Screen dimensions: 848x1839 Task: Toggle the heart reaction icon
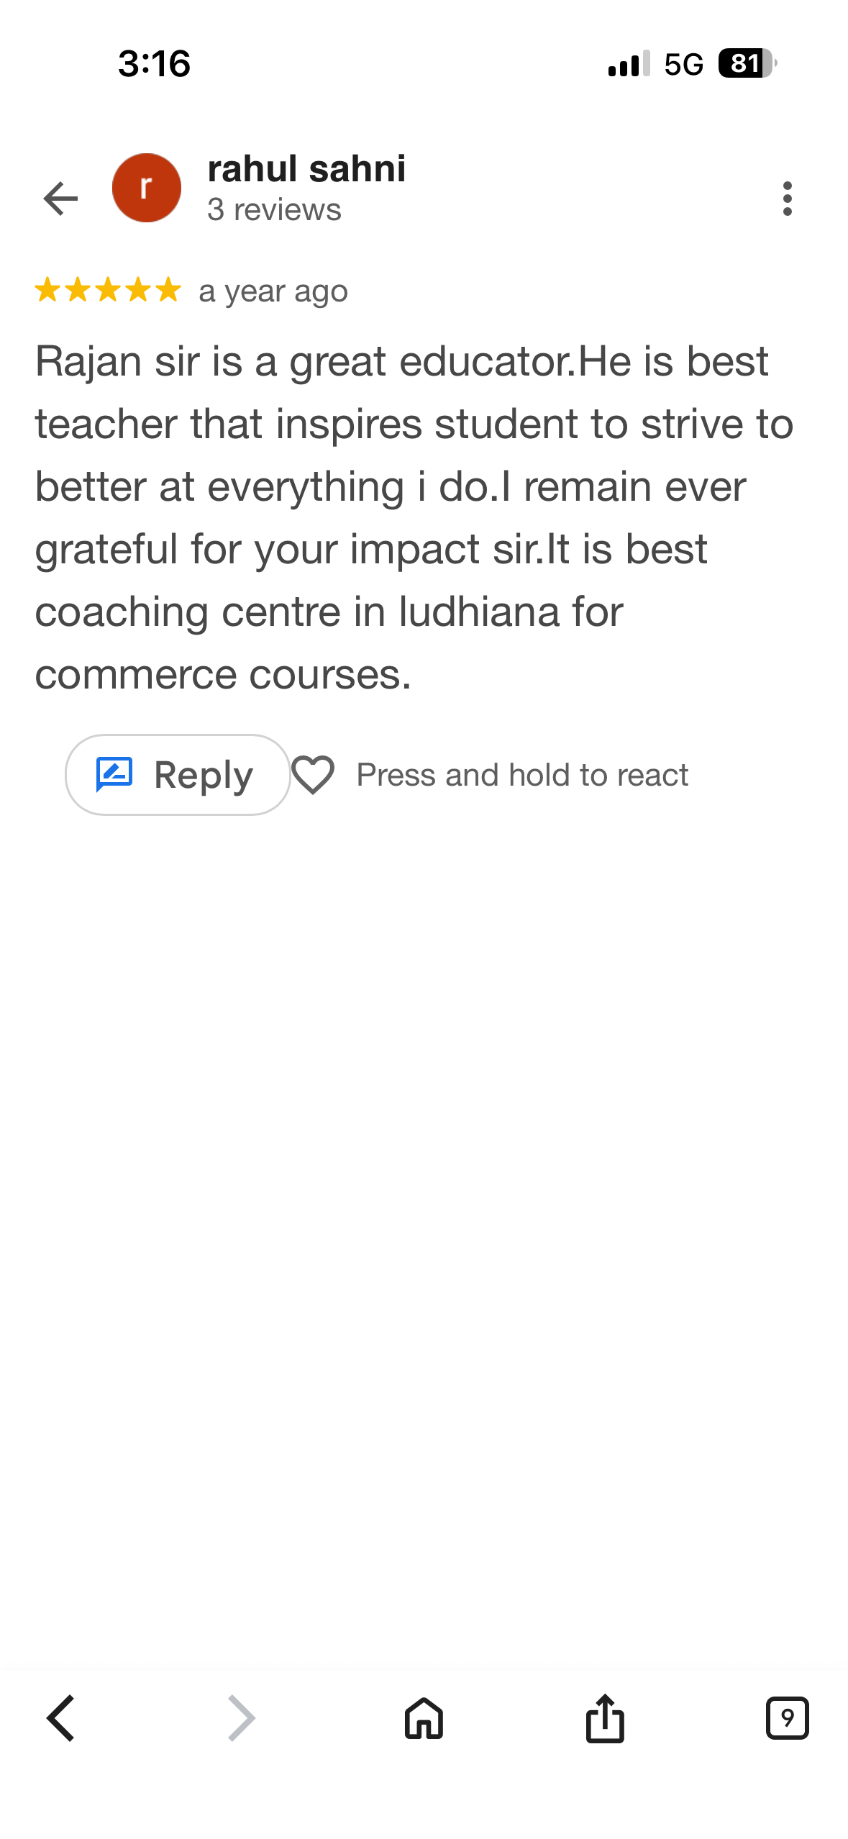[313, 775]
